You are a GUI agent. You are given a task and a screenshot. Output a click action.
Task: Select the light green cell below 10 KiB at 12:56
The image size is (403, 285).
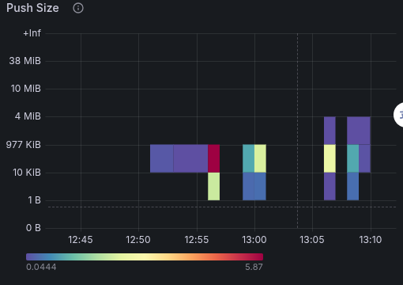click(213, 186)
